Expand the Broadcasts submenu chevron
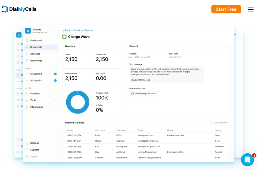The width and height of the screenshot is (257, 171). click(x=55, y=47)
